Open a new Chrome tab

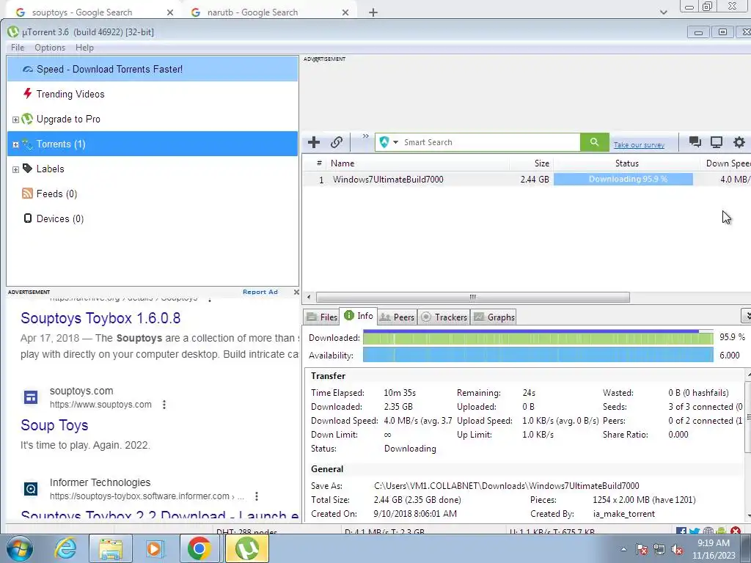(373, 13)
